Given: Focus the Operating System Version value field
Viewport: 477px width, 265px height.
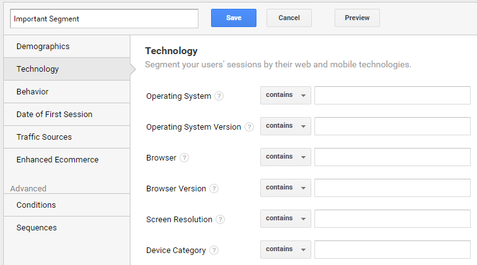Looking at the screenshot, I should [393, 126].
